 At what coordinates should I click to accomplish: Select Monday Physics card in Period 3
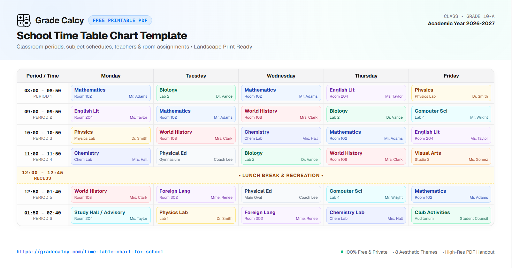111,135
